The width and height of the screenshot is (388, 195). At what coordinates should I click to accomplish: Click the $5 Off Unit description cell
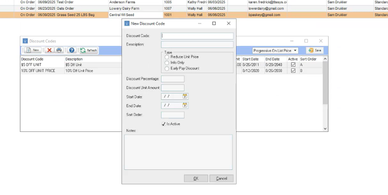pos(93,65)
